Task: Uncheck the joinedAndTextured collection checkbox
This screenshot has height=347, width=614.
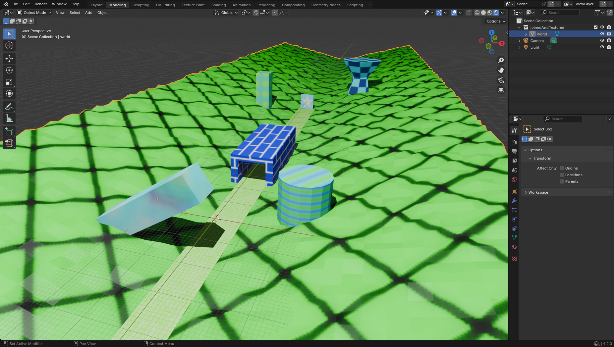Action: [x=596, y=27]
